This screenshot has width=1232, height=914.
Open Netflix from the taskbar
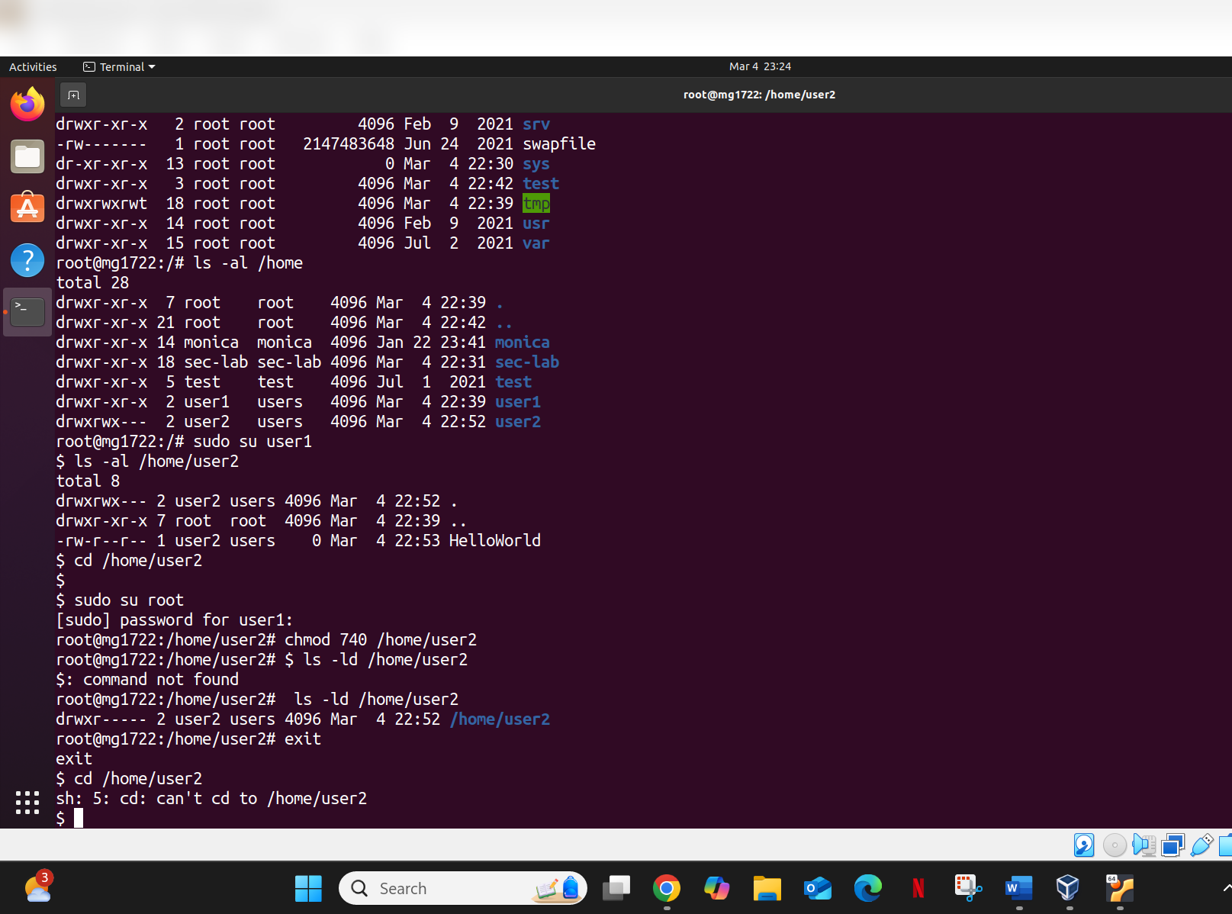click(918, 888)
